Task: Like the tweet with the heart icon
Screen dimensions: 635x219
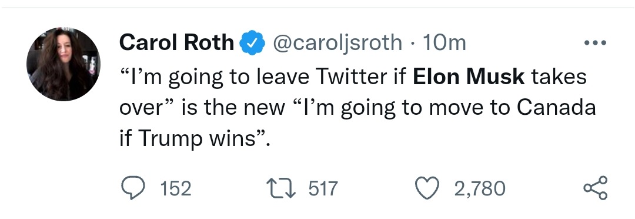Action: point(427,188)
